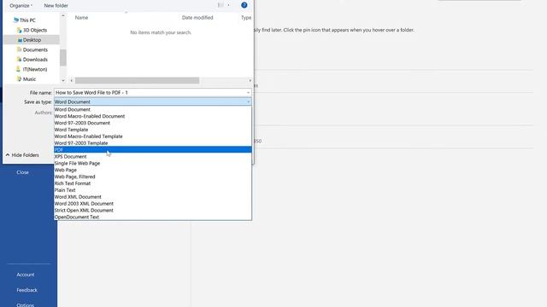
Task: Click the navigation pane scroll down arrow
Action: point(63,80)
